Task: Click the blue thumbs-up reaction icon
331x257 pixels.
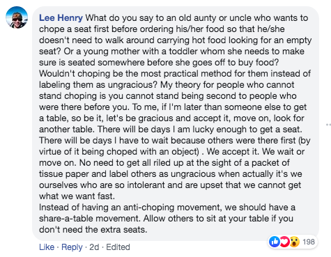Action: [275, 242]
